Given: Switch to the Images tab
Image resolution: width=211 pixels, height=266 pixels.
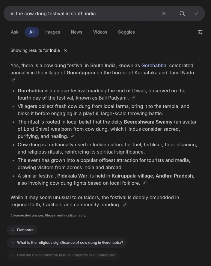Looking at the screenshot, I should [53, 32].
